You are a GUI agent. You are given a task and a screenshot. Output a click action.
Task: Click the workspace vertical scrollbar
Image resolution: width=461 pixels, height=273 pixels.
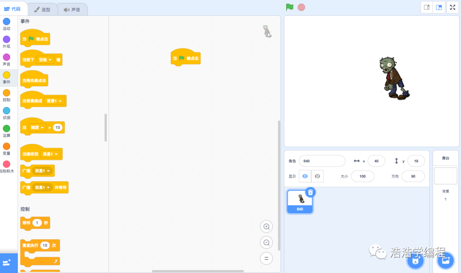[279, 186]
